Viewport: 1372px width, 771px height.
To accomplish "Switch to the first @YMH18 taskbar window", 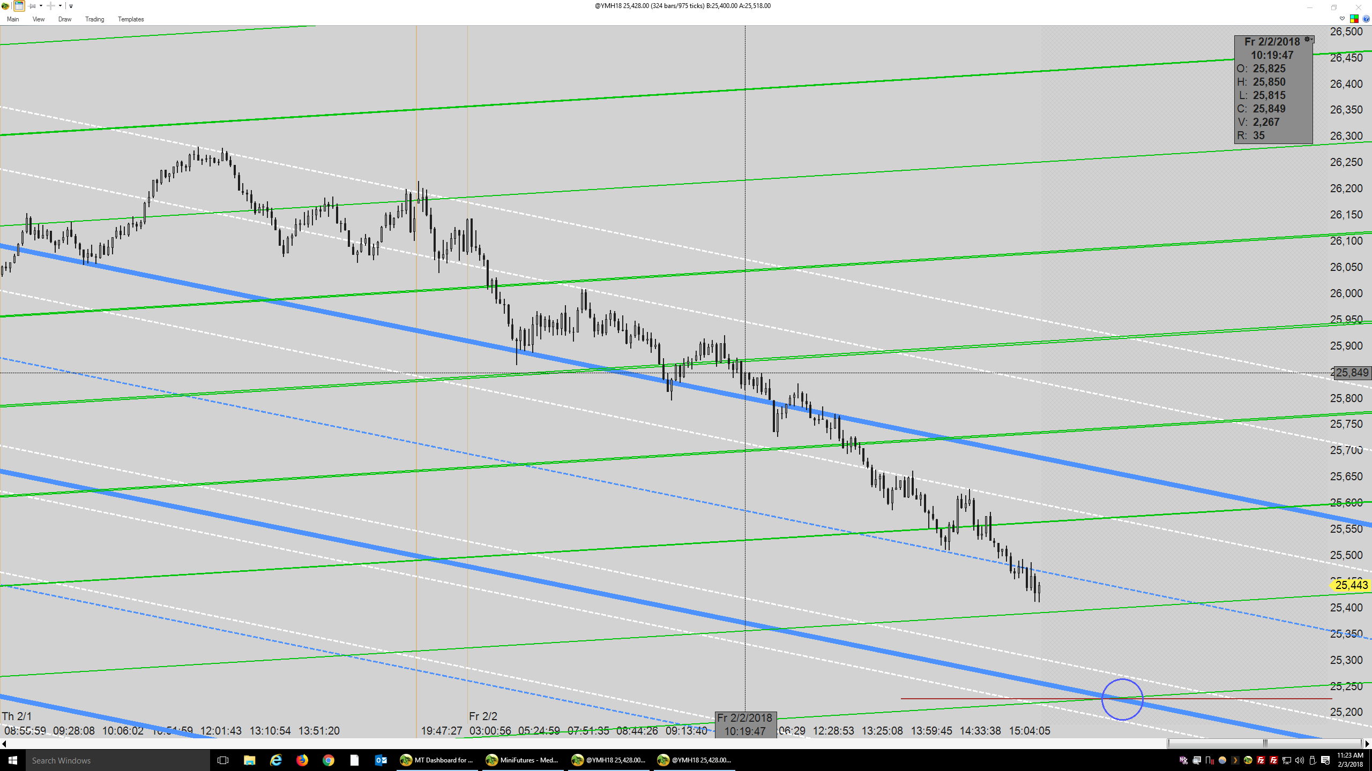I will tap(609, 760).
